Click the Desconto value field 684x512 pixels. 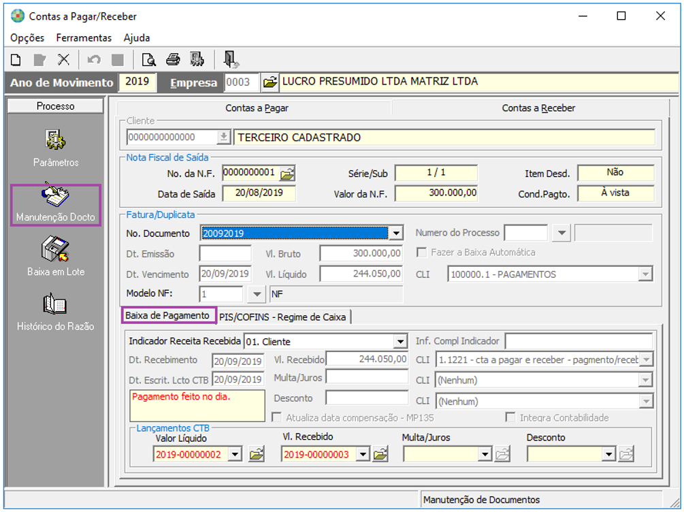pos(367,398)
